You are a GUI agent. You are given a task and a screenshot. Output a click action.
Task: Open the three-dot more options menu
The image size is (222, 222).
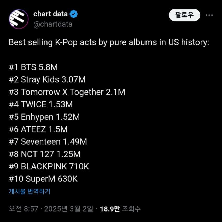pyautogui.click(x=209, y=15)
